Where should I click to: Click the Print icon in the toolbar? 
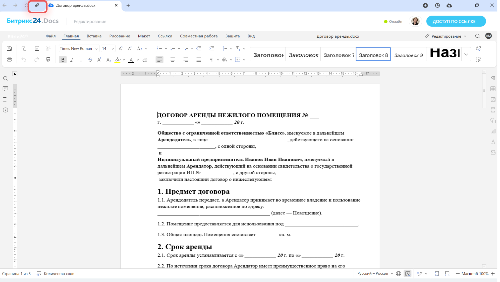(9, 60)
